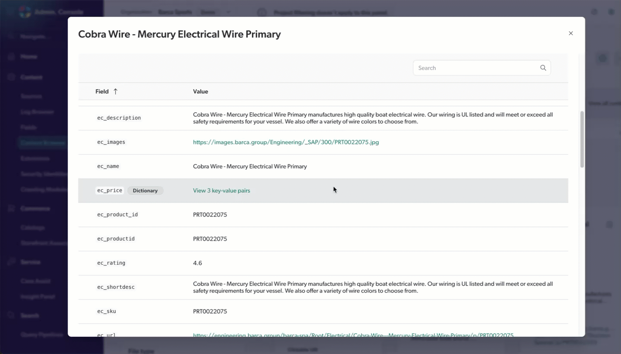Click the dialog title Cobra Wire heading

click(179, 34)
